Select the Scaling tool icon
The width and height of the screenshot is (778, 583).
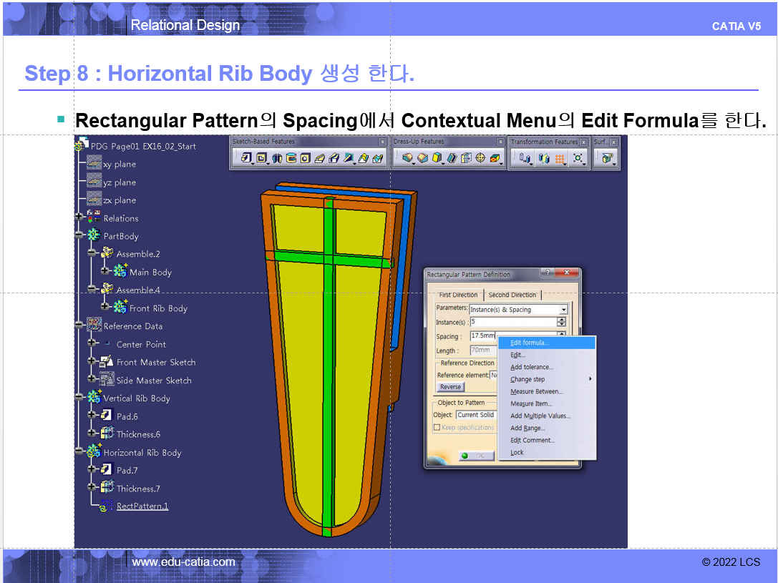(x=578, y=158)
